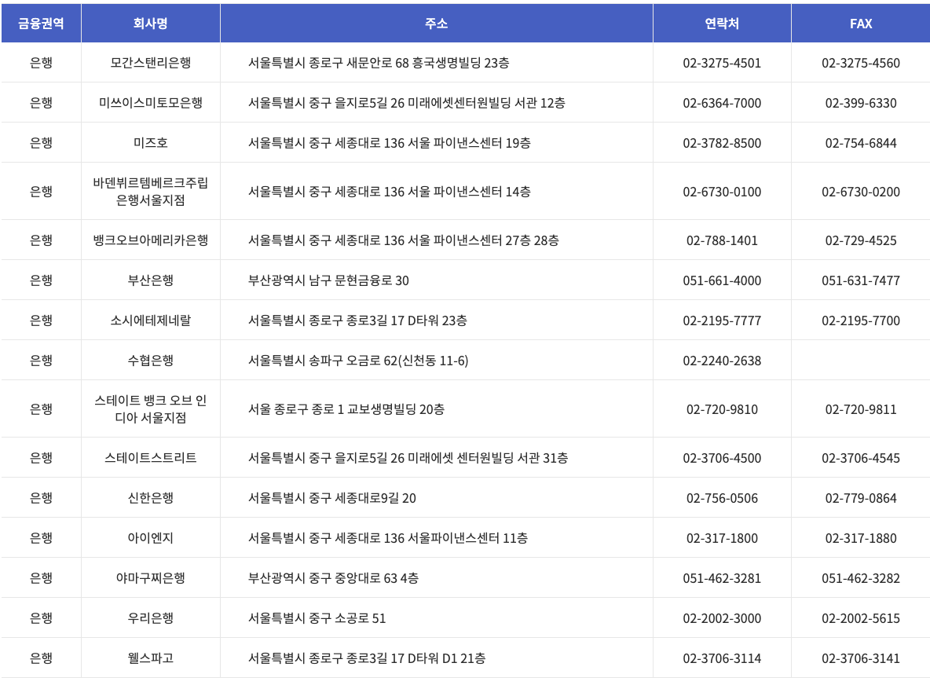Click the address 송파구 오금로 62(신천동 11-6)

point(389,360)
